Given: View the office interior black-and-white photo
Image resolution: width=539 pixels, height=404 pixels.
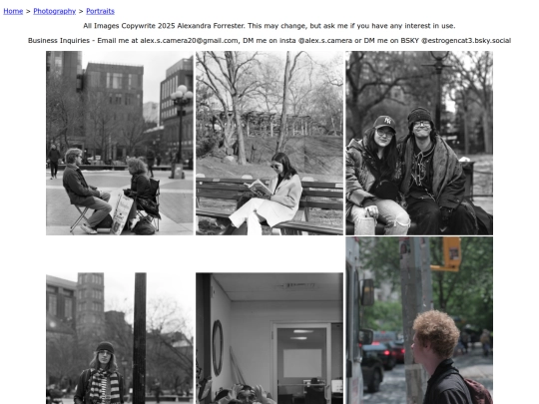Looking at the screenshot, I should coord(269,338).
